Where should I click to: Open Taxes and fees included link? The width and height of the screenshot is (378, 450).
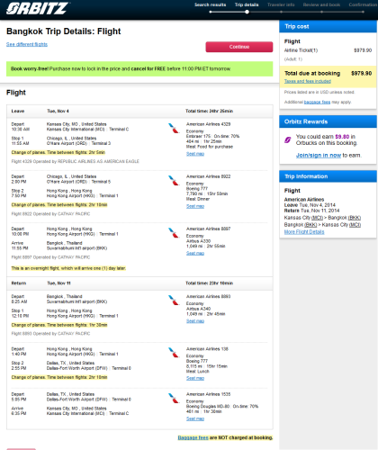coord(308,81)
